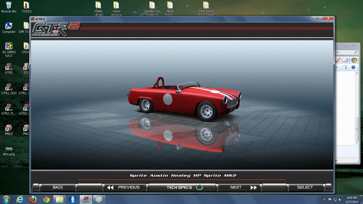Click the red Austin Healey Sprite model
The width and height of the screenshot is (363, 204).
coord(184,99)
